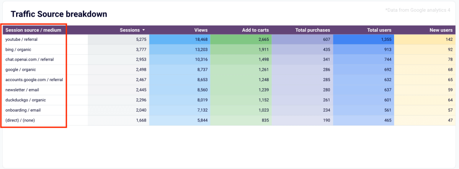Click the 1,498 add to carts cell
Image resolution: width=459 pixels, height=169 pixels.
tap(241, 60)
